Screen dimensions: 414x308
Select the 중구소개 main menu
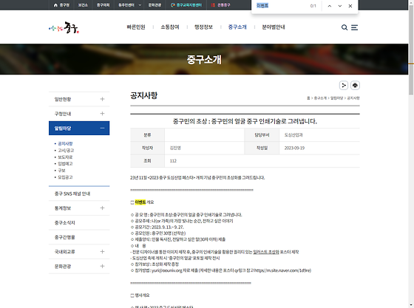[237, 27]
